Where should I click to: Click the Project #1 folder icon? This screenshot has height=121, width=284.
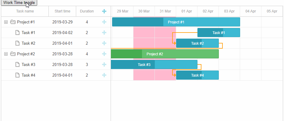(x=13, y=22)
